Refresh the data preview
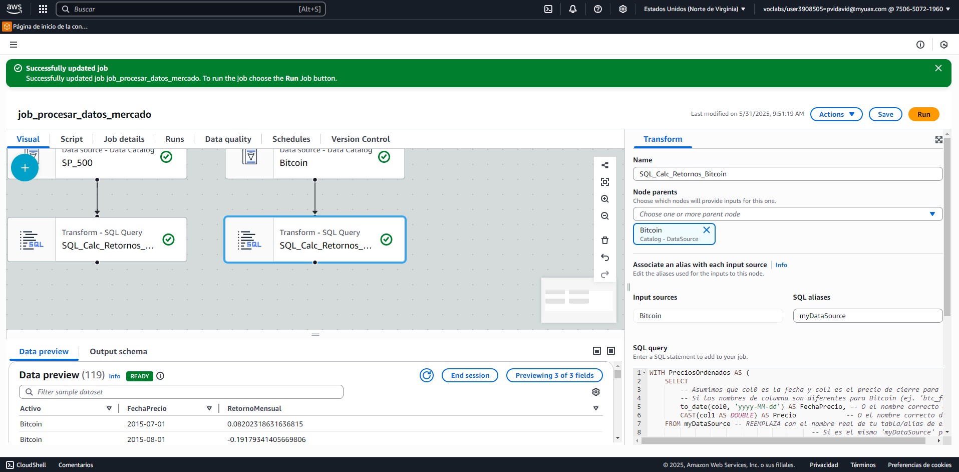The image size is (959, 472). pos(427,375)
